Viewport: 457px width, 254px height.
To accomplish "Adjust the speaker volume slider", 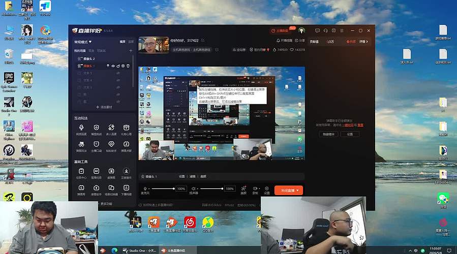I will (211, 189).
